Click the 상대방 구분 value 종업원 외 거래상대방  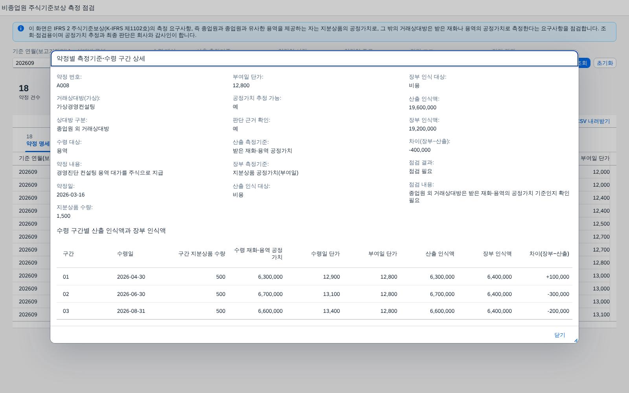83,129
